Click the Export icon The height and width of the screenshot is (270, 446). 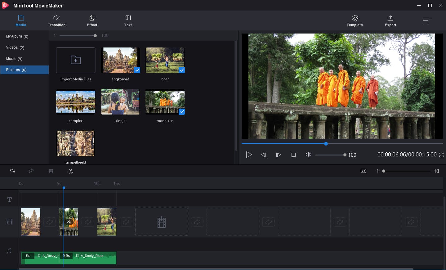[x=390, y=20]
